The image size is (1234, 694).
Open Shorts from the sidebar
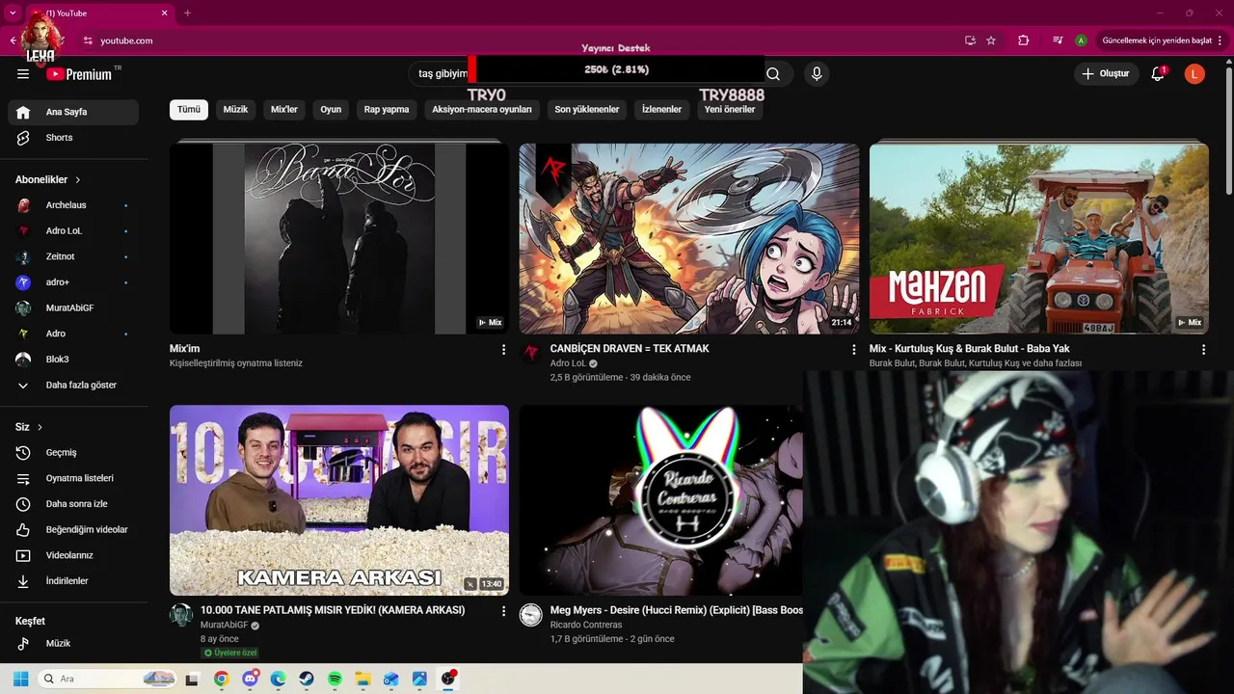click(73, 138)
